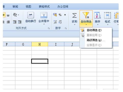Choose 高级筛选 (A)... menu item
The image size is (123, 92).
pos(96,40)
